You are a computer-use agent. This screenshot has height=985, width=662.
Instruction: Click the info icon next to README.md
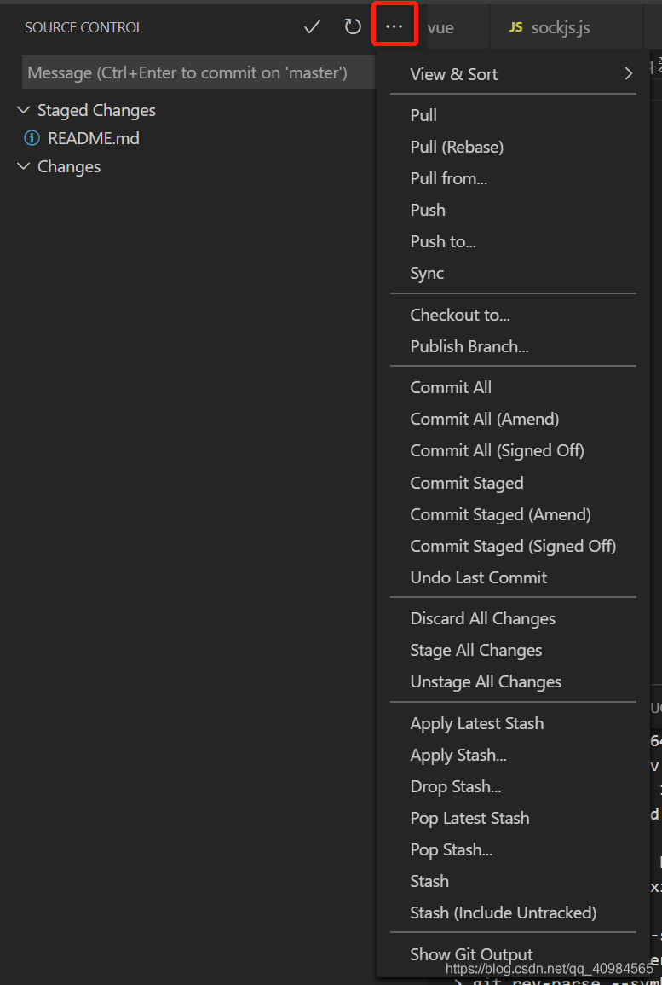[x=32, y=138]
